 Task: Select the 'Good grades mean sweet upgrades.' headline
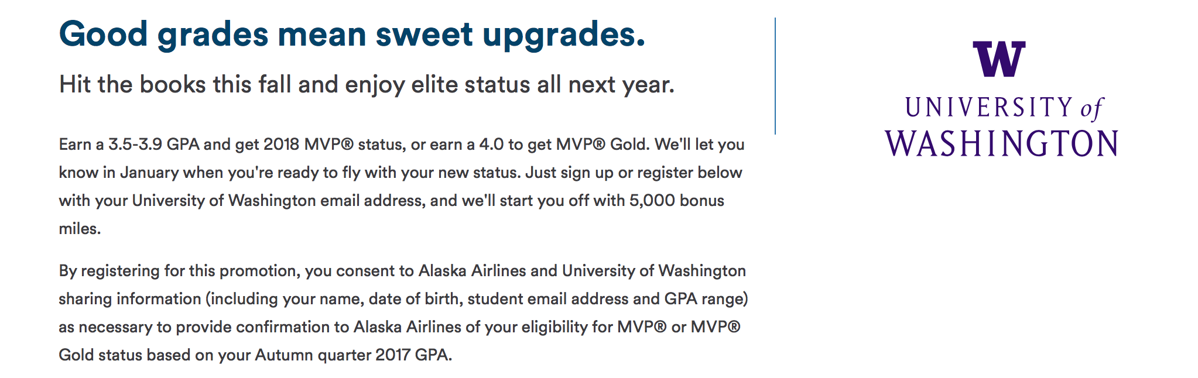pyautogui.click(x=352, y=35)
